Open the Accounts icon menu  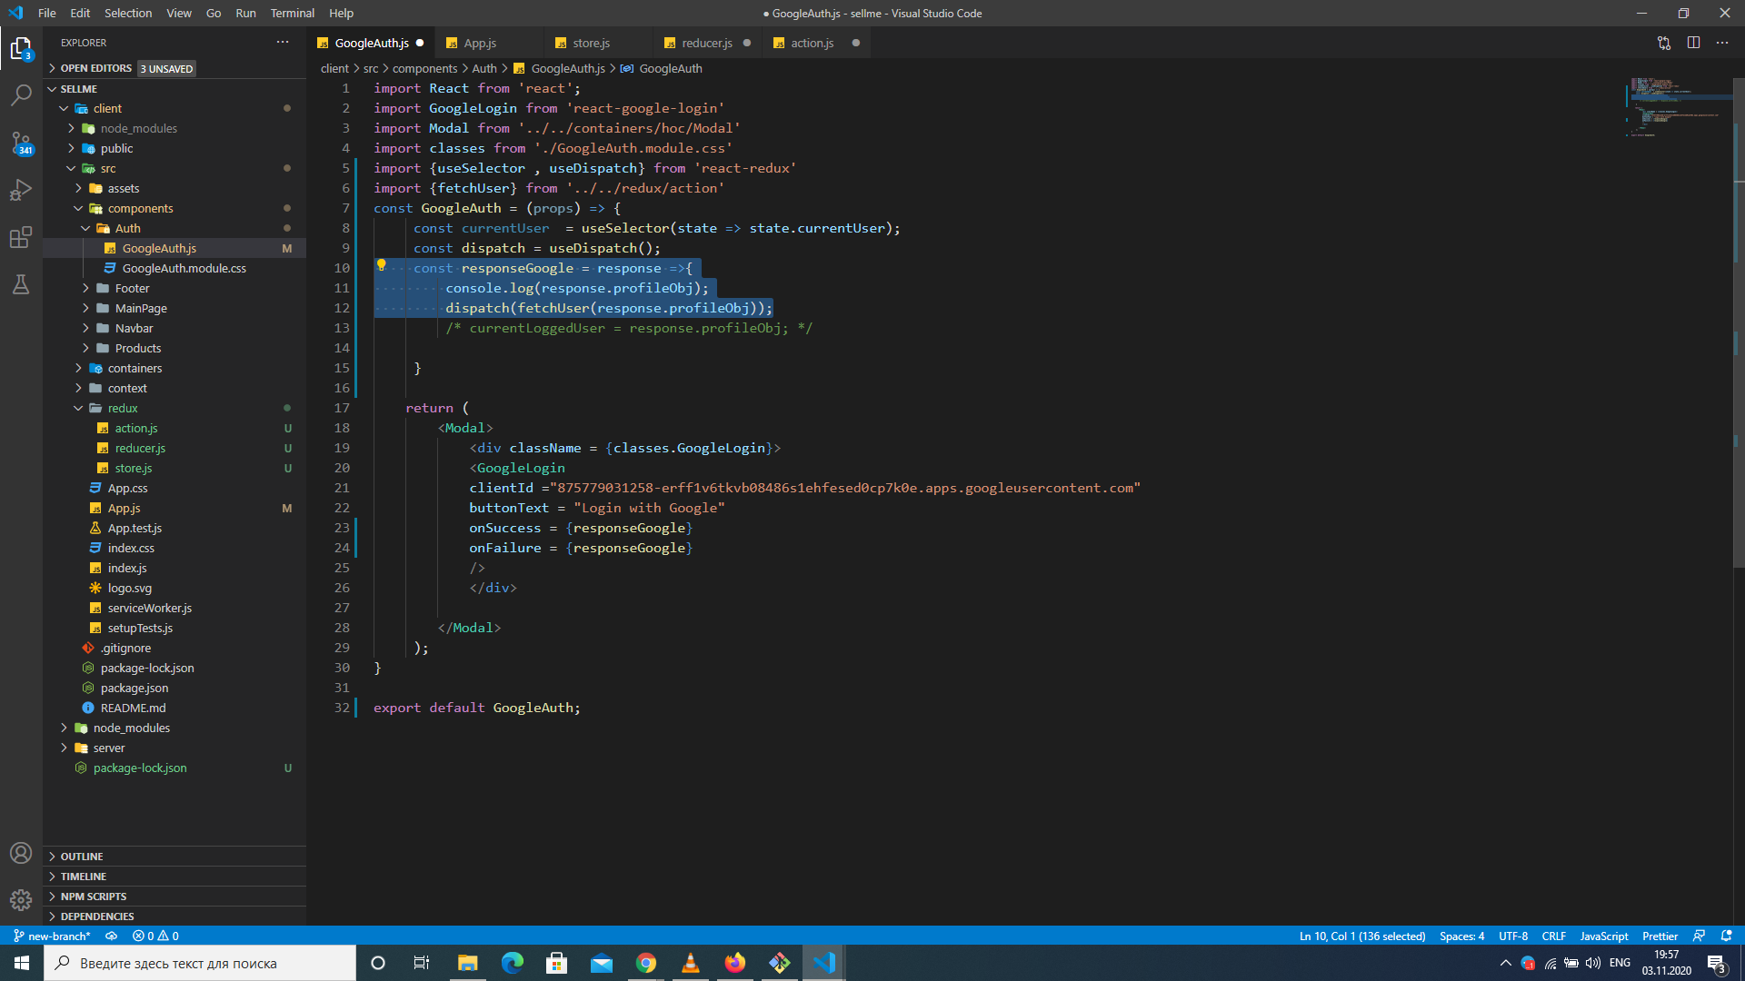point(21,853)
